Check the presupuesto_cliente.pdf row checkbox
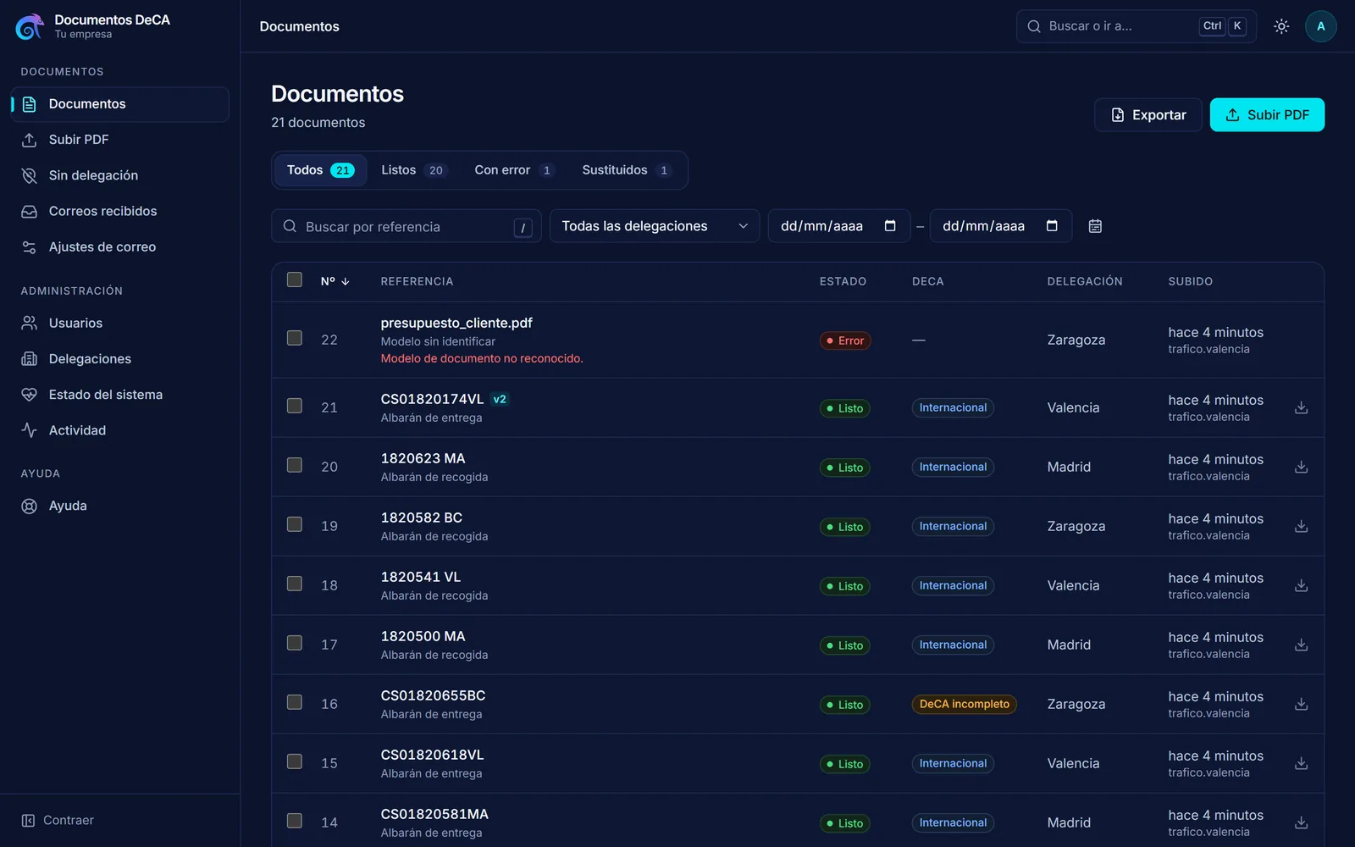 295,338
